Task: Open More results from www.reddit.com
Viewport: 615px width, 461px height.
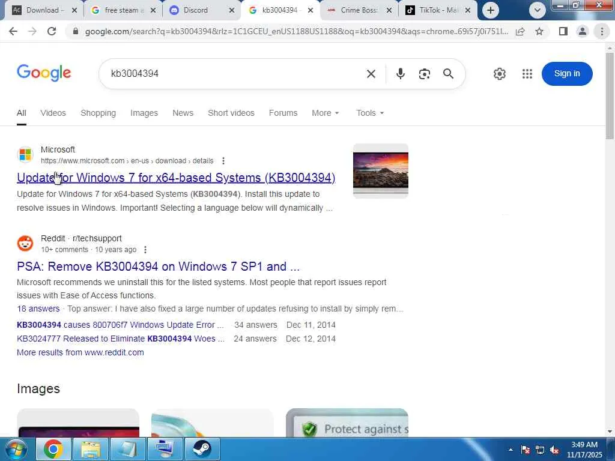Action: point(80,352)
